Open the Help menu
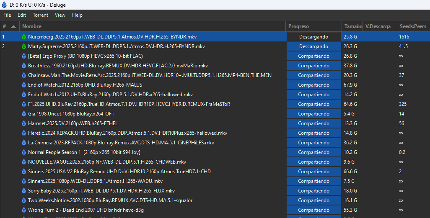The height and width of the screenshot is (218, 430). tap(78, 15)
